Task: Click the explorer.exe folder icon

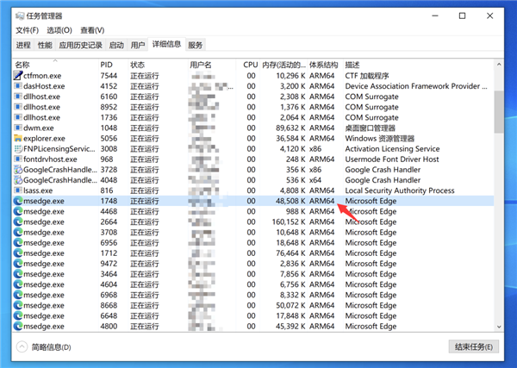Action: tap(18, 138)
